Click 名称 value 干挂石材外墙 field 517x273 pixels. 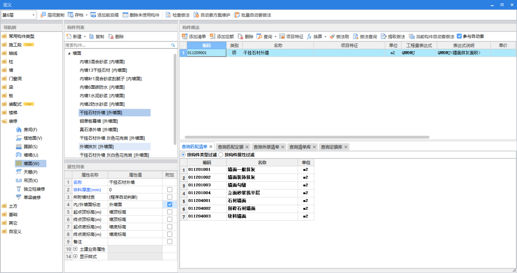pos(135,182)
